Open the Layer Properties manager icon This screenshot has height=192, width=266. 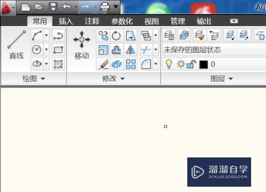pos(169,35)
